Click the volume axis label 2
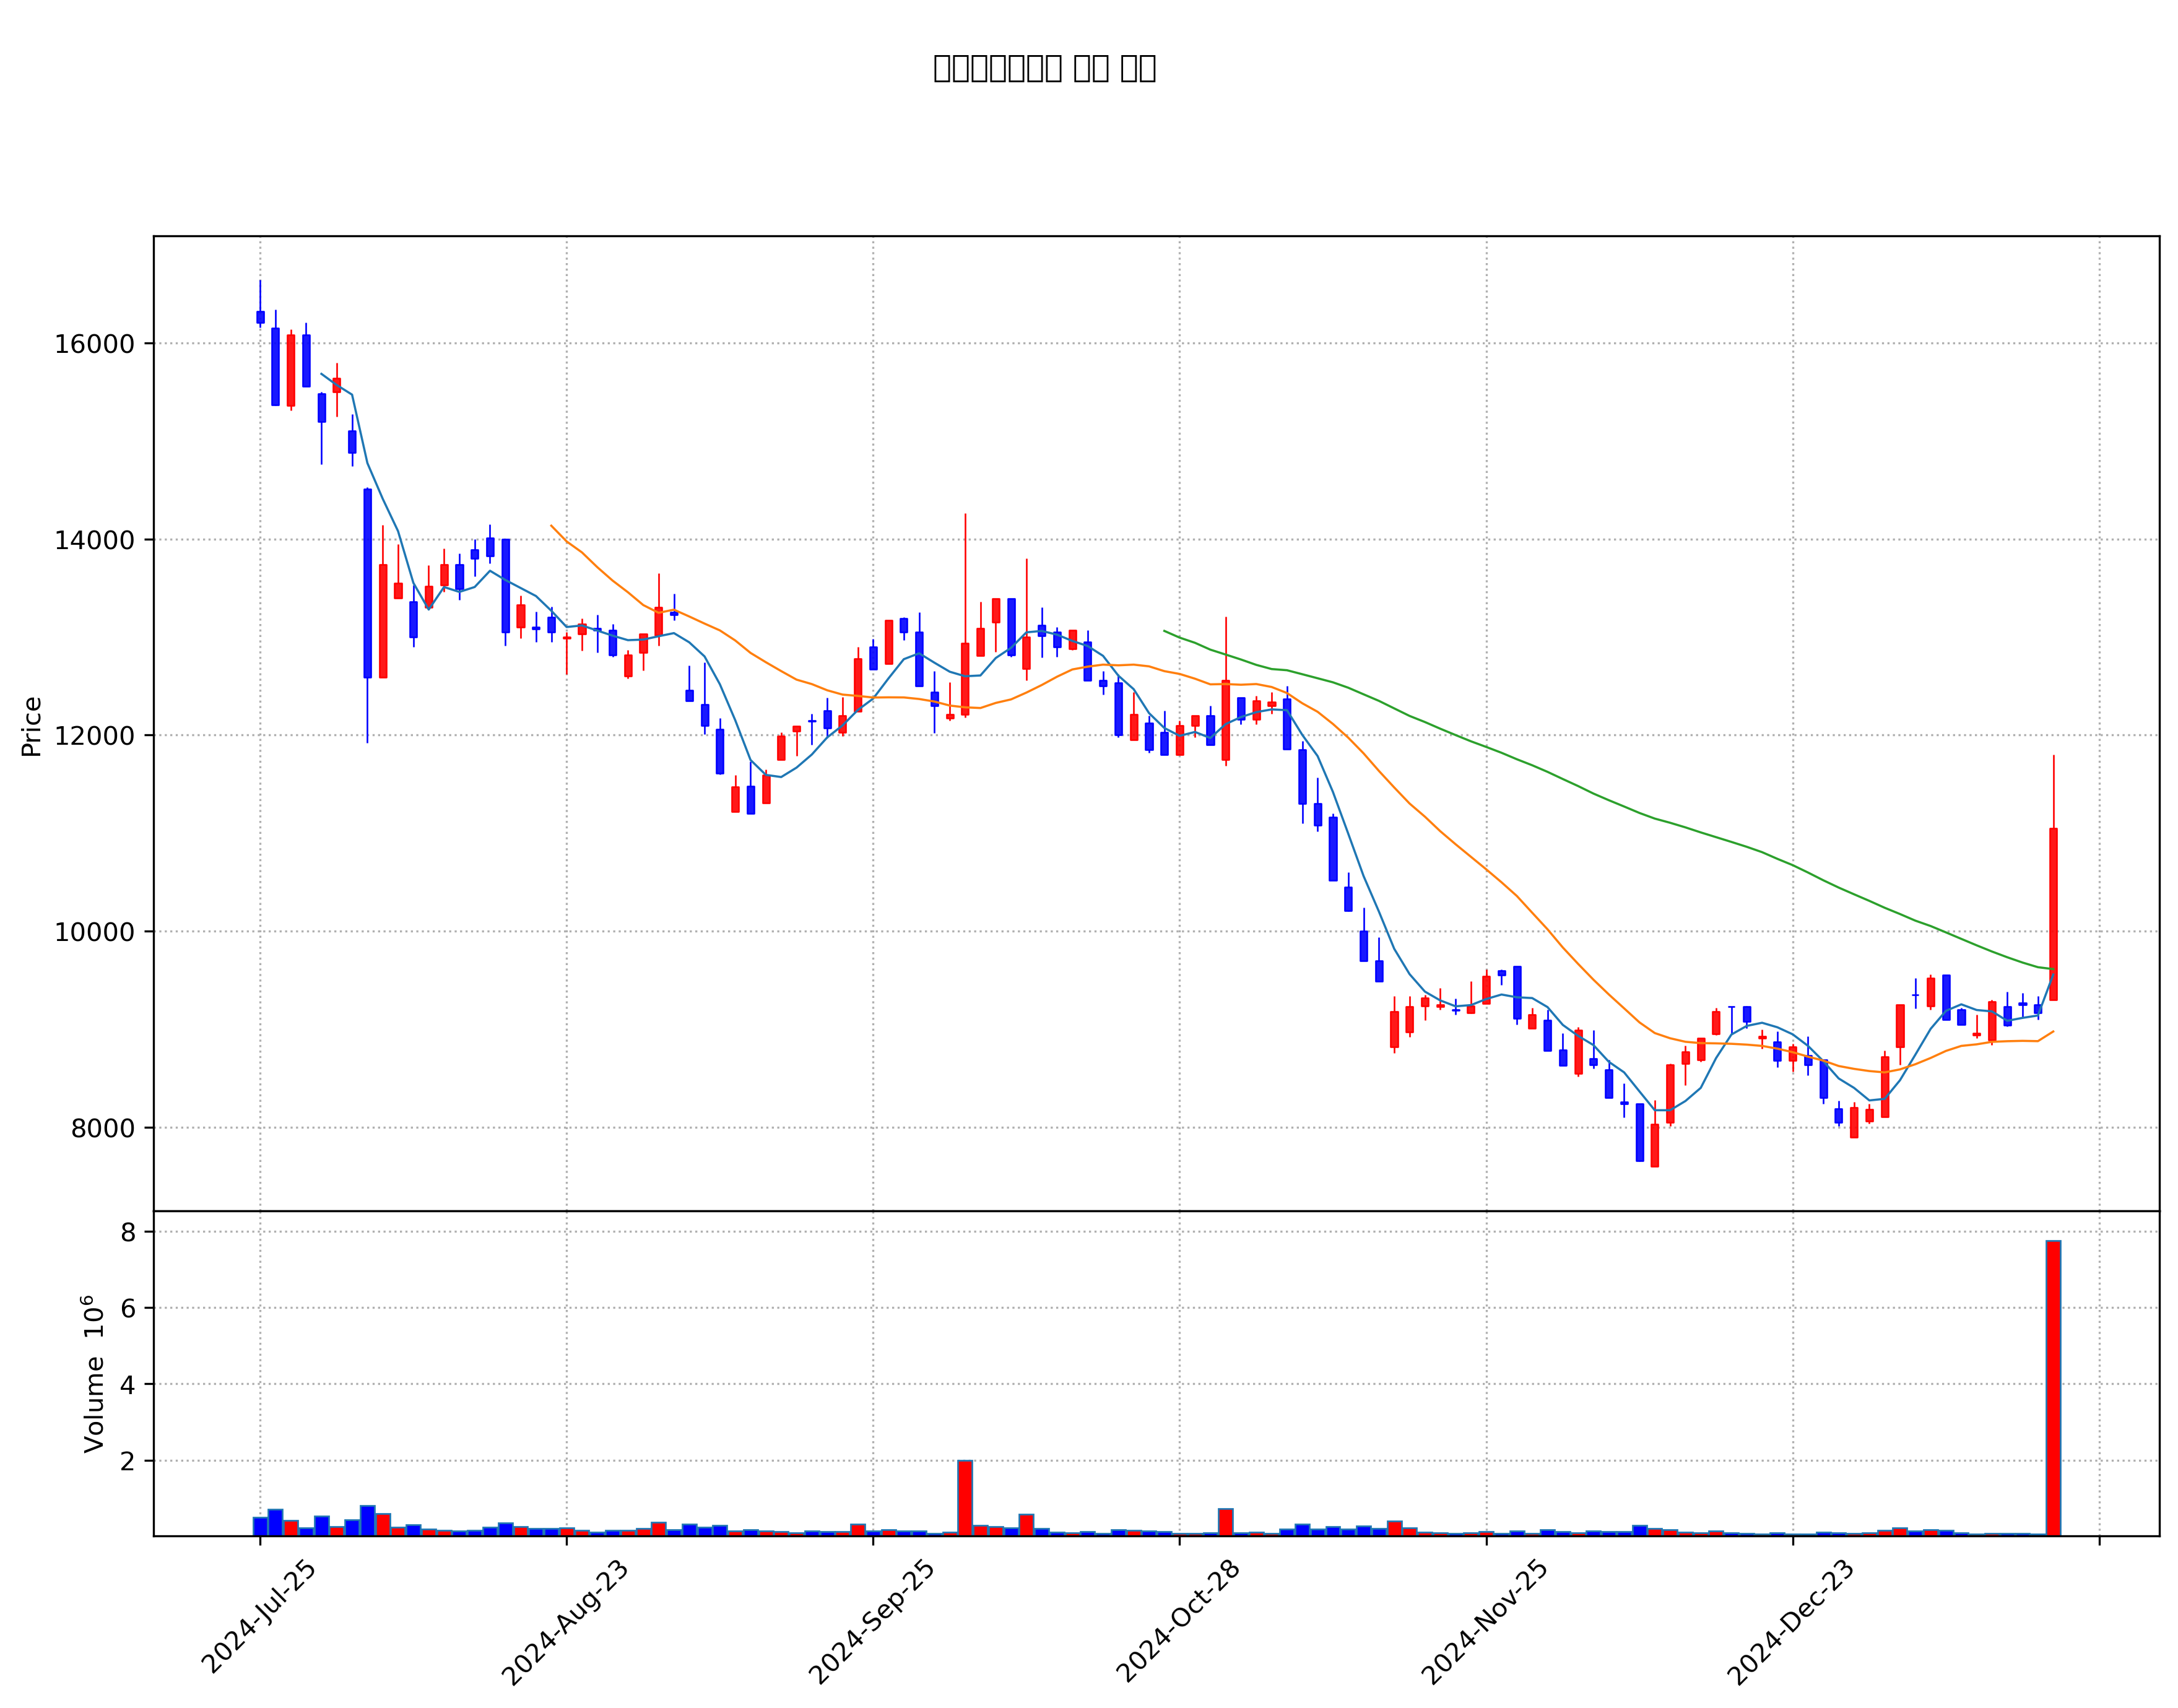Viewport: 2178px width, 1708px height. 128,1461
